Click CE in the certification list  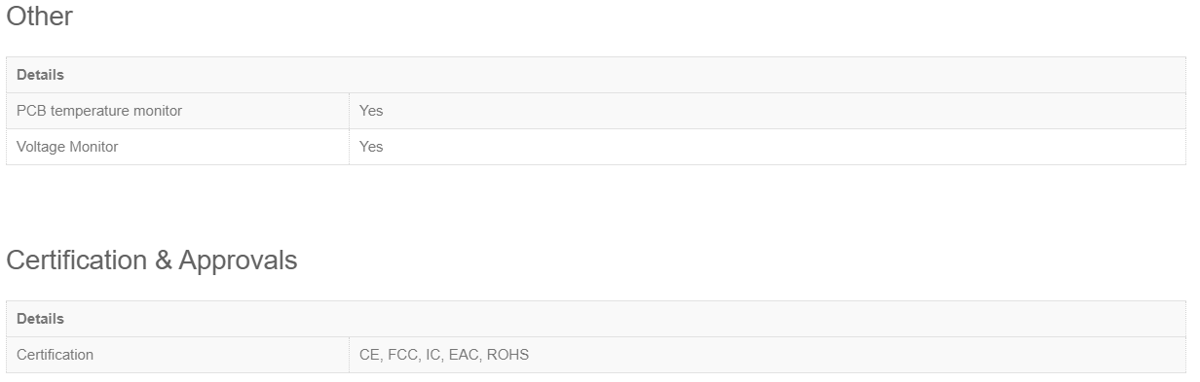click(369, 355)
